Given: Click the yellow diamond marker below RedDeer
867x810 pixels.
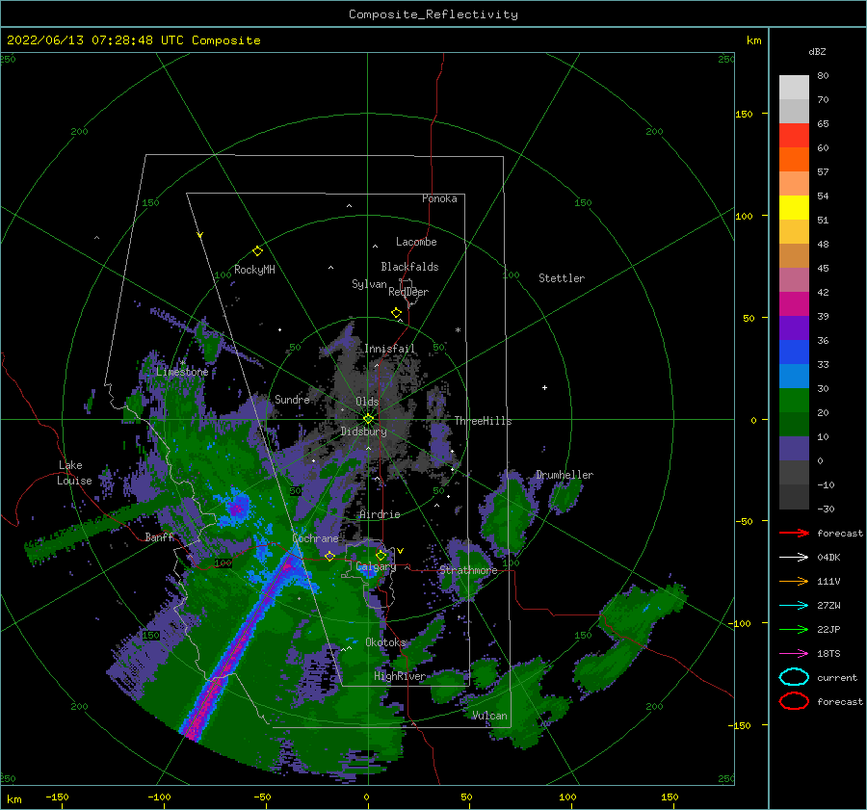Looking at the screenshot, I should point(397,313).
